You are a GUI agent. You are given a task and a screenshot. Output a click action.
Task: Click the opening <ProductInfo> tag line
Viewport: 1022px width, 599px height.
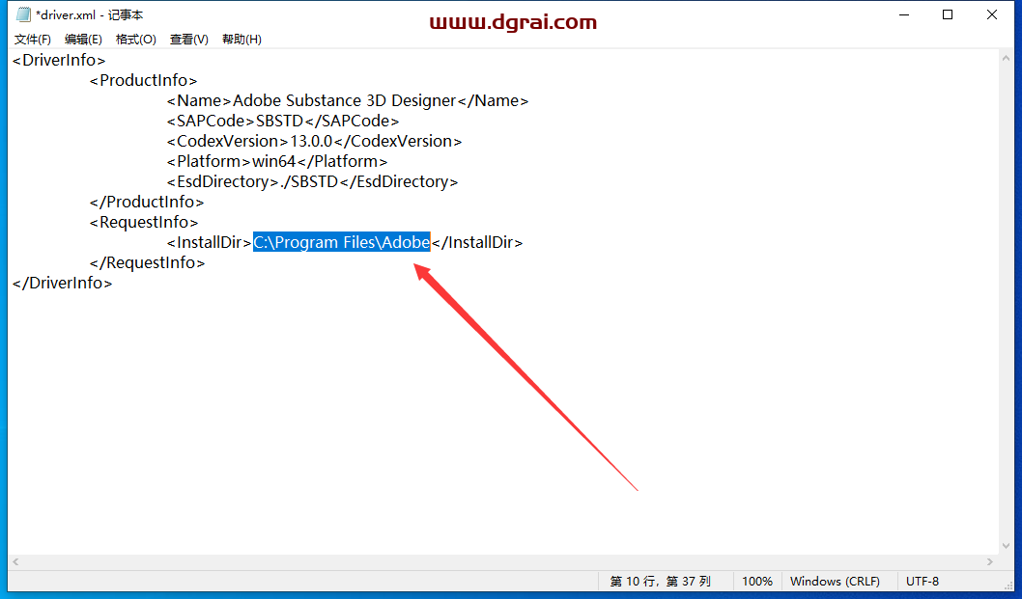(143, 80)
